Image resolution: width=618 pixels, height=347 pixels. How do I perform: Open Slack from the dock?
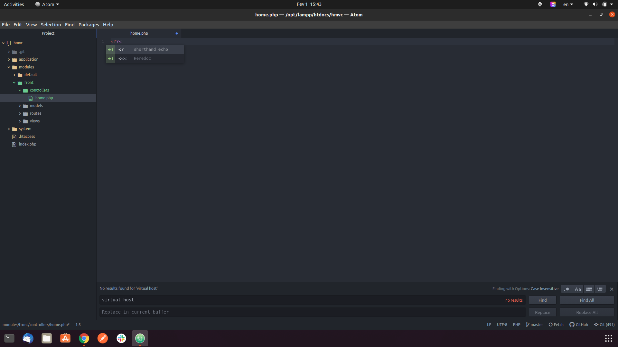(x=121, y=338)
